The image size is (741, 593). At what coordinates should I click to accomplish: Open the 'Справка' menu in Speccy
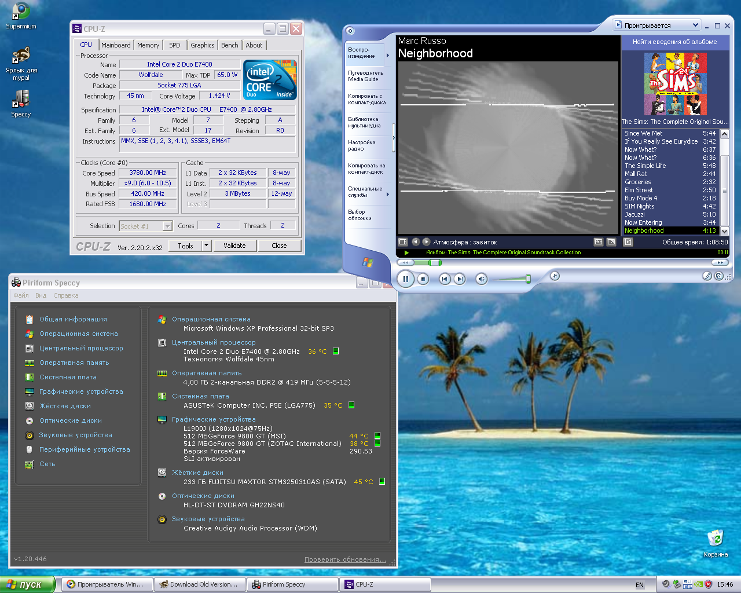click(66, 295)
